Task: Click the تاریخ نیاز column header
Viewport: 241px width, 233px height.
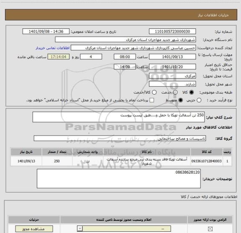Action: [26, 152]
